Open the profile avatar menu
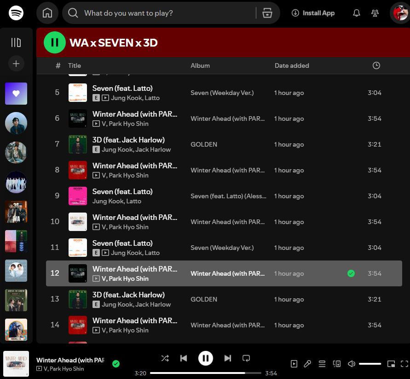Image resolution: width=410 pixels, height=379 pixels. (x=400, y=13)
